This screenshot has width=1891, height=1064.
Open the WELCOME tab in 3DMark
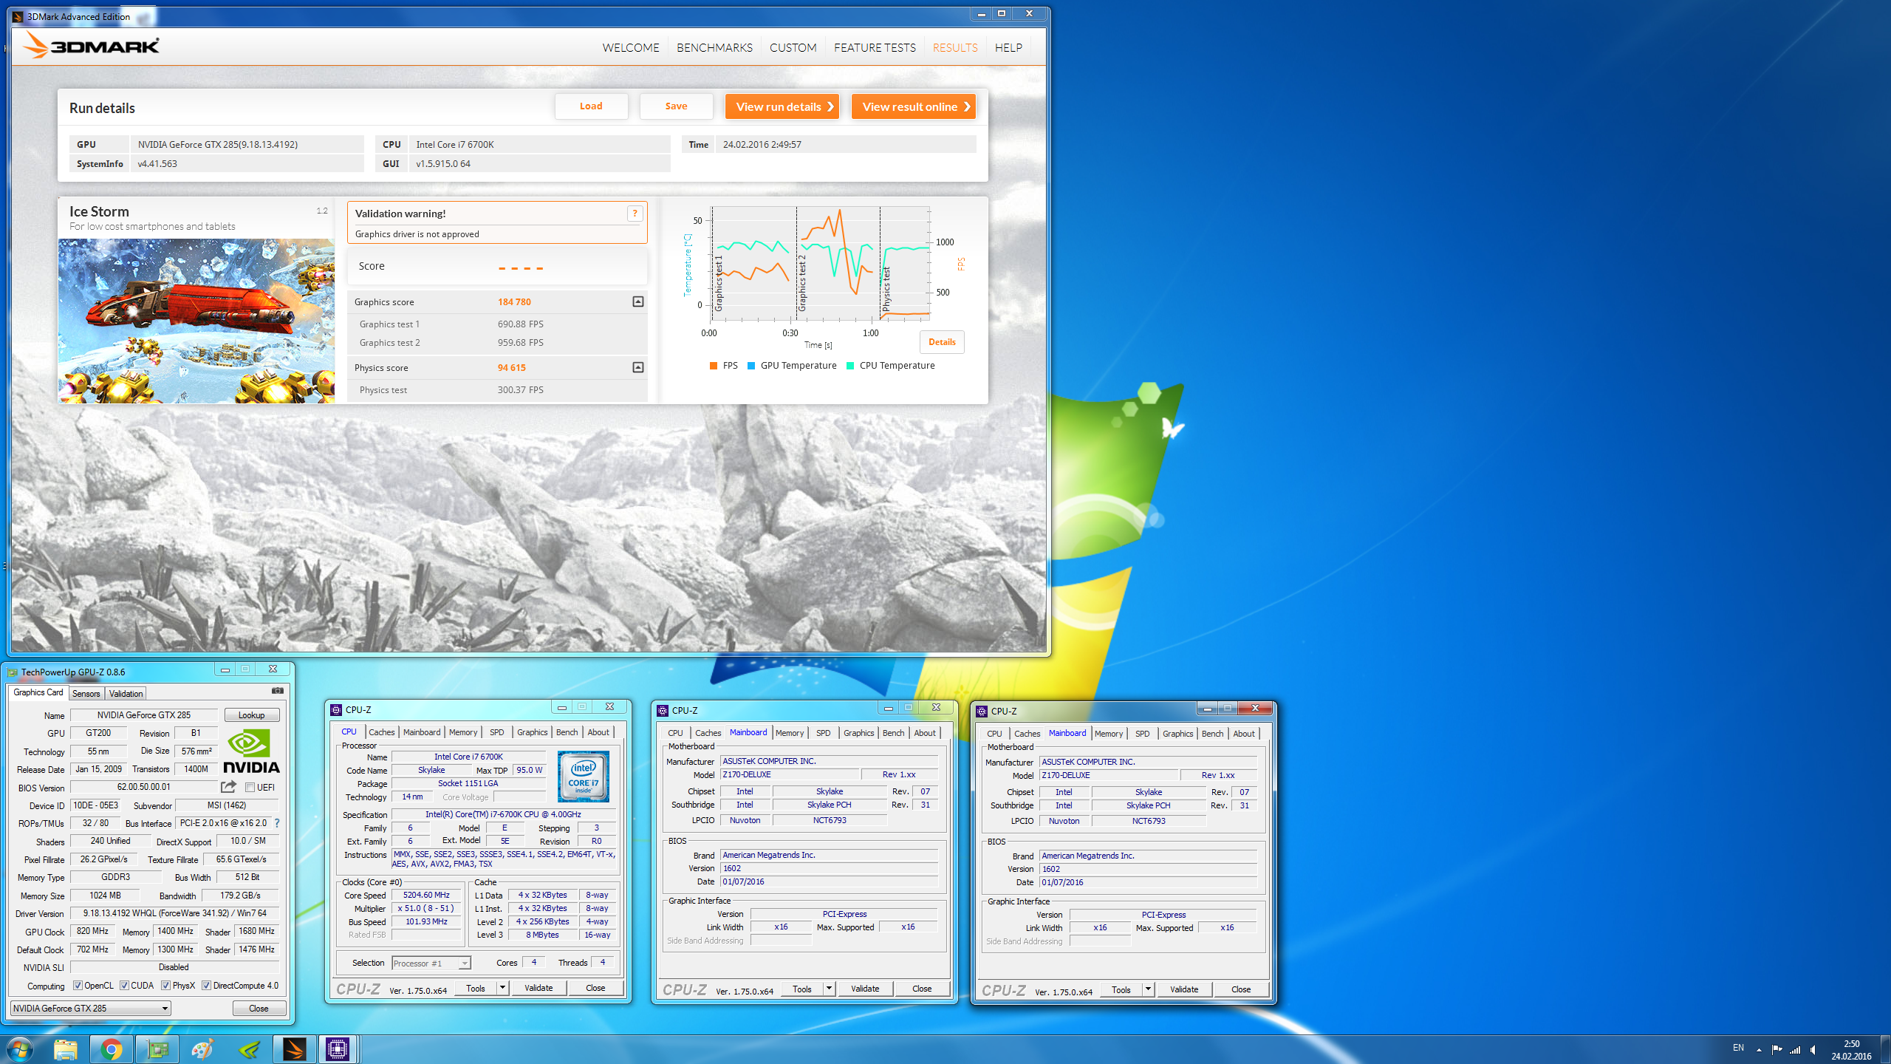click(631, 47)
